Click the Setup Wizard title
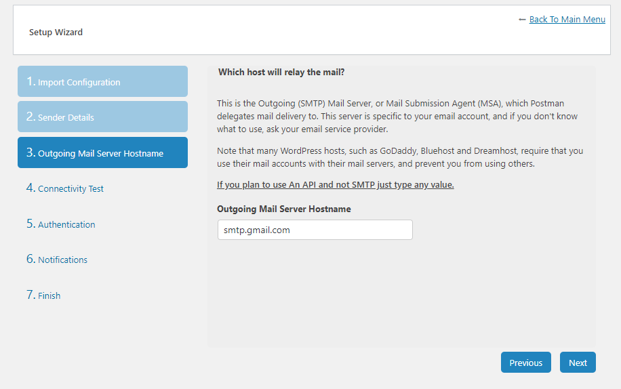Image resolution: width=621 pixels, height=389 pixels. (56, 32)
